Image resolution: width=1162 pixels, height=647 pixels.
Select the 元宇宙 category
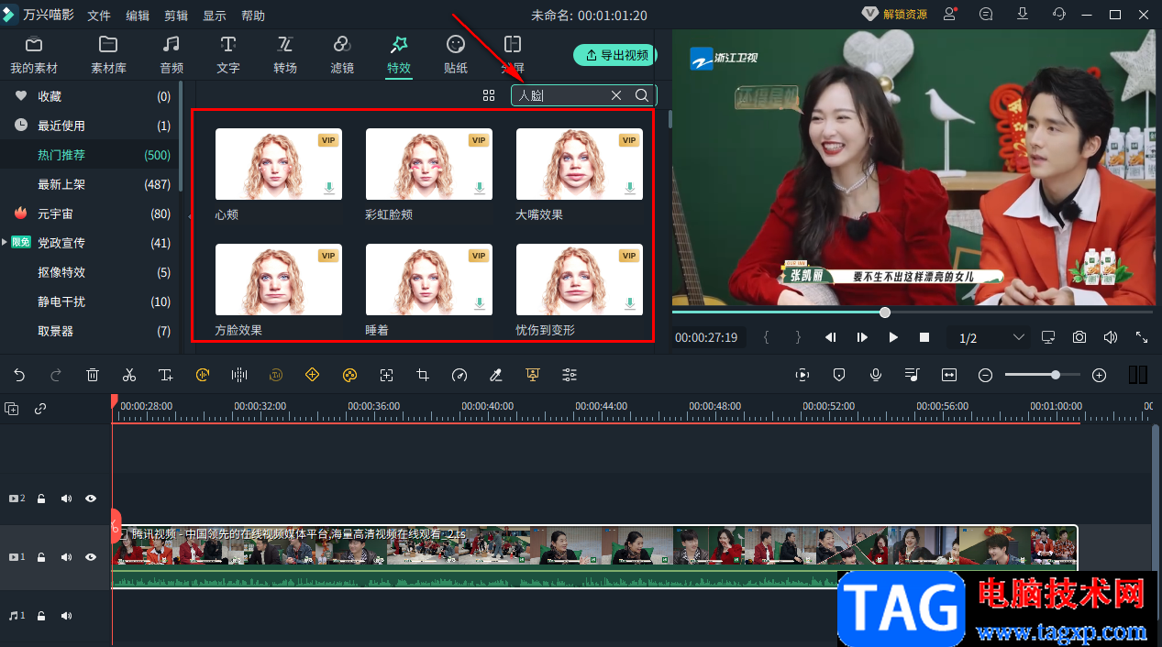(x=55, y=214)
